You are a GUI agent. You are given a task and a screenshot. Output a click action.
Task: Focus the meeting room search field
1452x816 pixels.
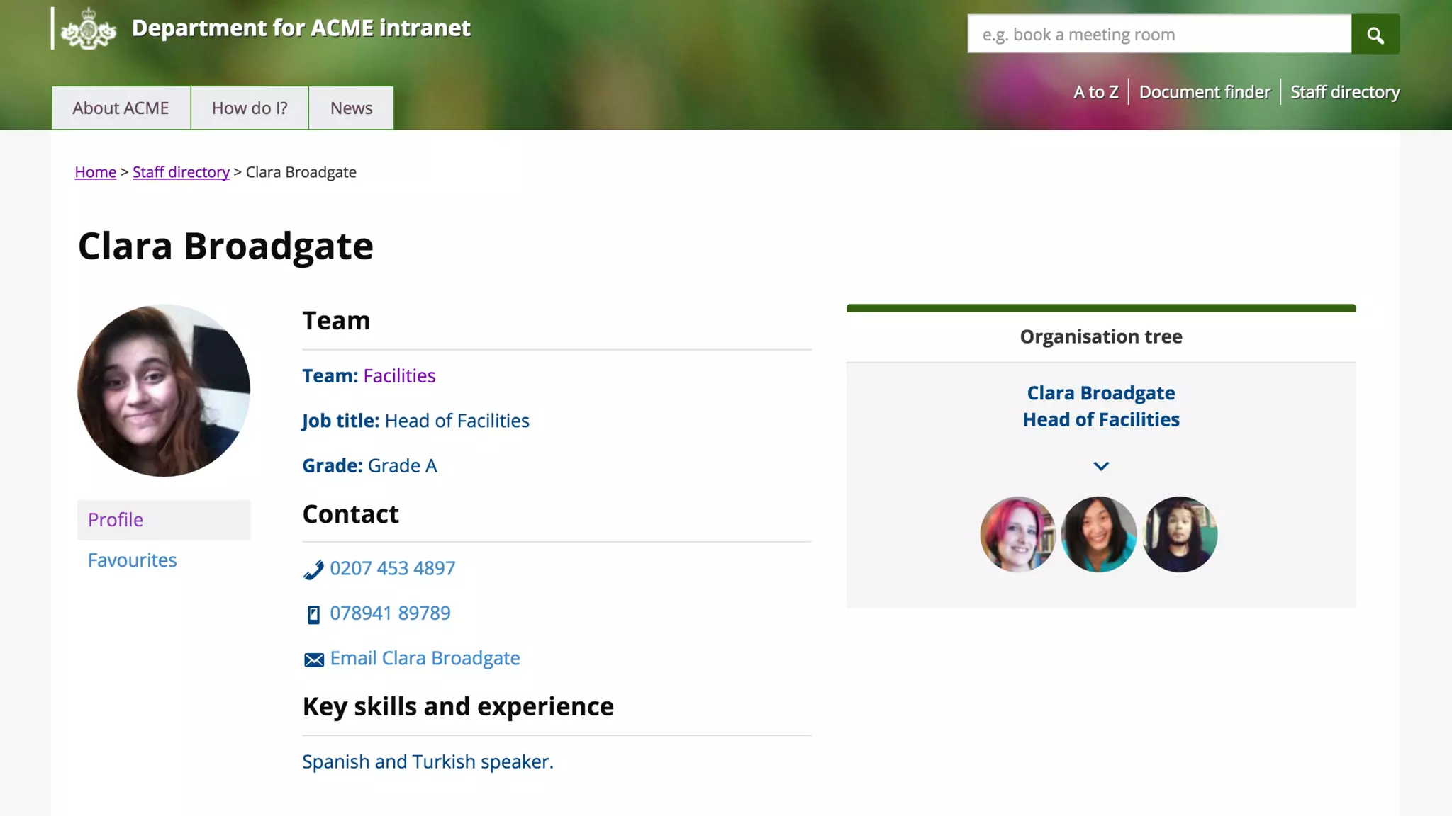pyautogui.click(x=1158, y=34)
